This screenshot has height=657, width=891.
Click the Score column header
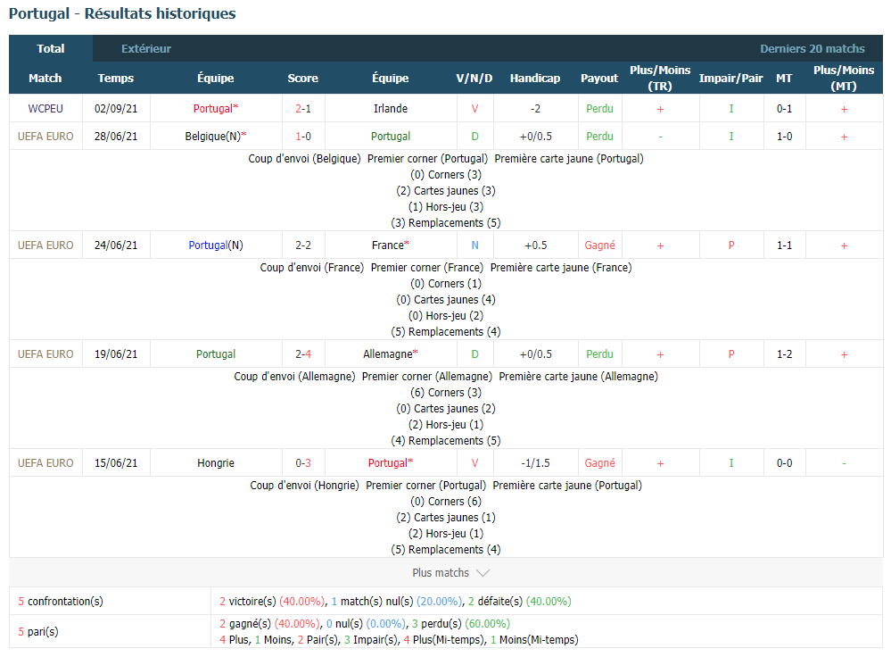click(x=303, y=78)
